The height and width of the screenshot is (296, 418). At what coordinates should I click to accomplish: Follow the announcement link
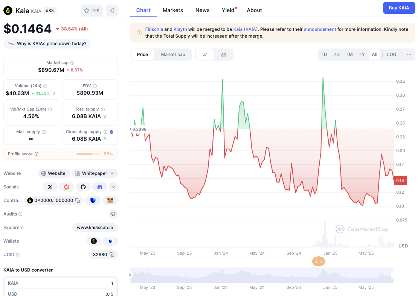coord(320,29)
